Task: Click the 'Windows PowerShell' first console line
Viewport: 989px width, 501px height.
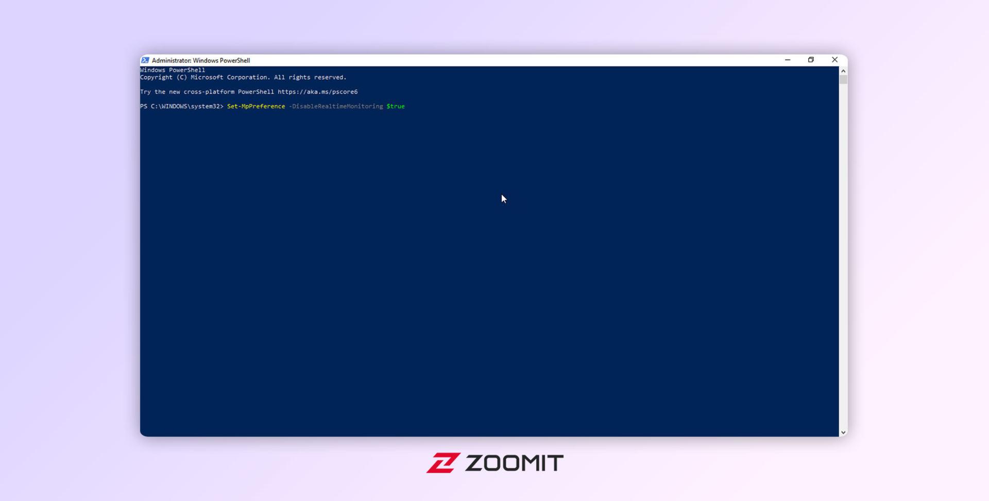Action: 173,70
